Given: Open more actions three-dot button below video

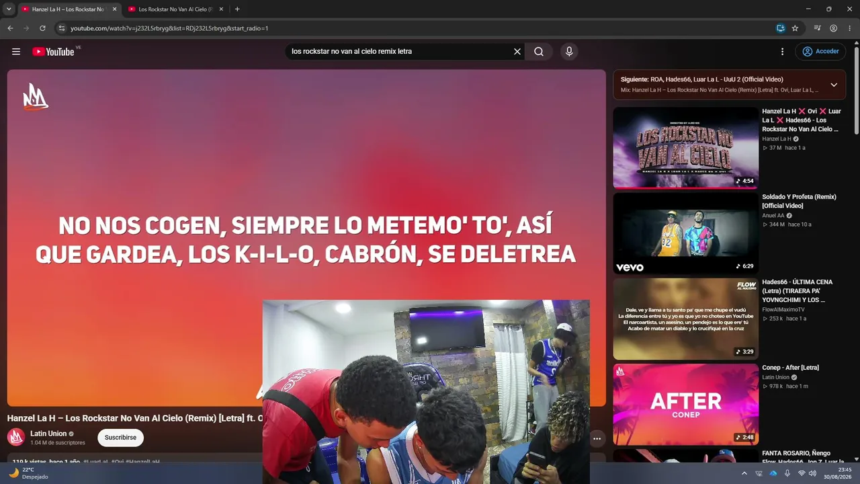Looking at the screenshot, I should tap(597, 438).
